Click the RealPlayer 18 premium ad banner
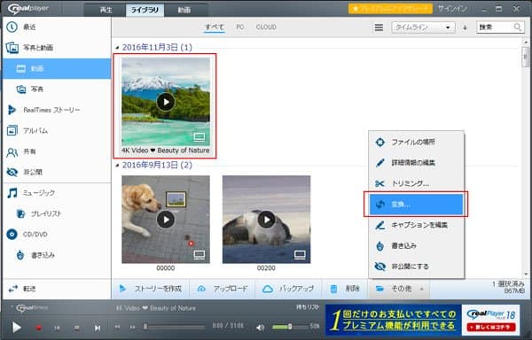The width and height of the screenshot is (532, 340). pyautogui.click(x=422, y=320)
